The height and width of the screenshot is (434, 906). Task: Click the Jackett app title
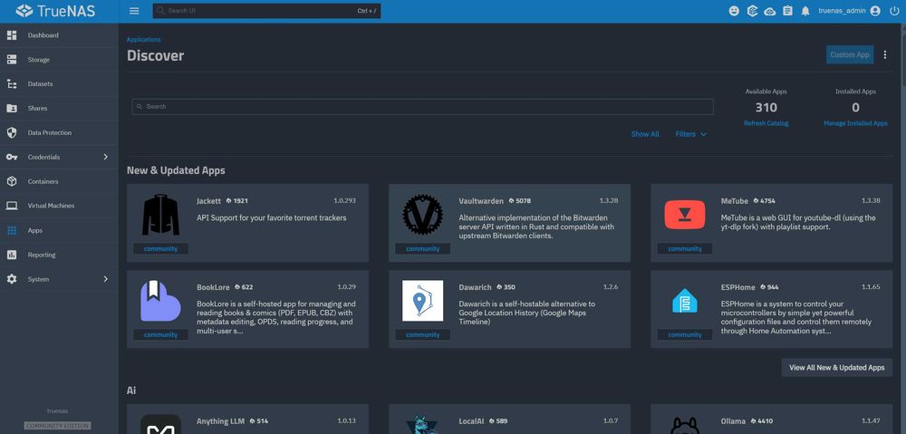(208, 200)
